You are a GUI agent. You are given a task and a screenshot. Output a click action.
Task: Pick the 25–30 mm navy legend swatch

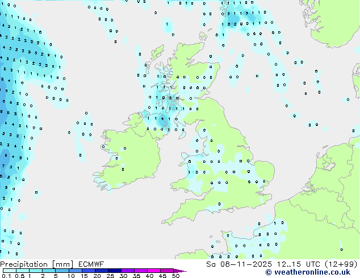click(x=114, y=271)
